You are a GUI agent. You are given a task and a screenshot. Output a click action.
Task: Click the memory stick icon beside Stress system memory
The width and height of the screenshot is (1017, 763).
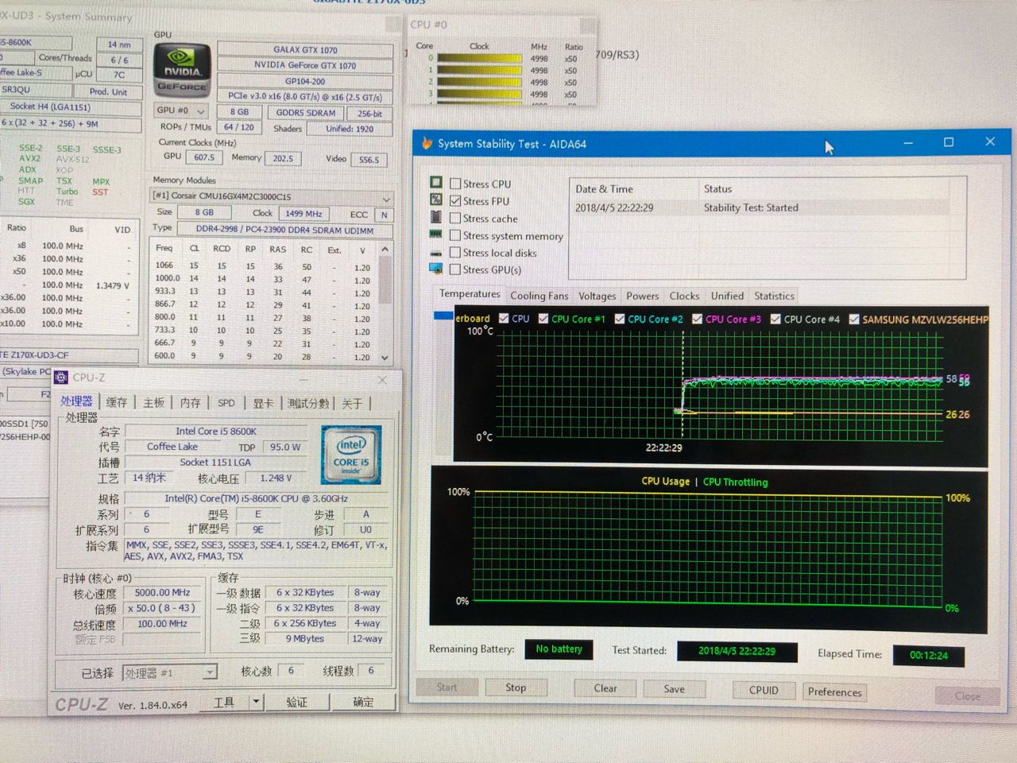pyautogui.click(x=436, y=235)
